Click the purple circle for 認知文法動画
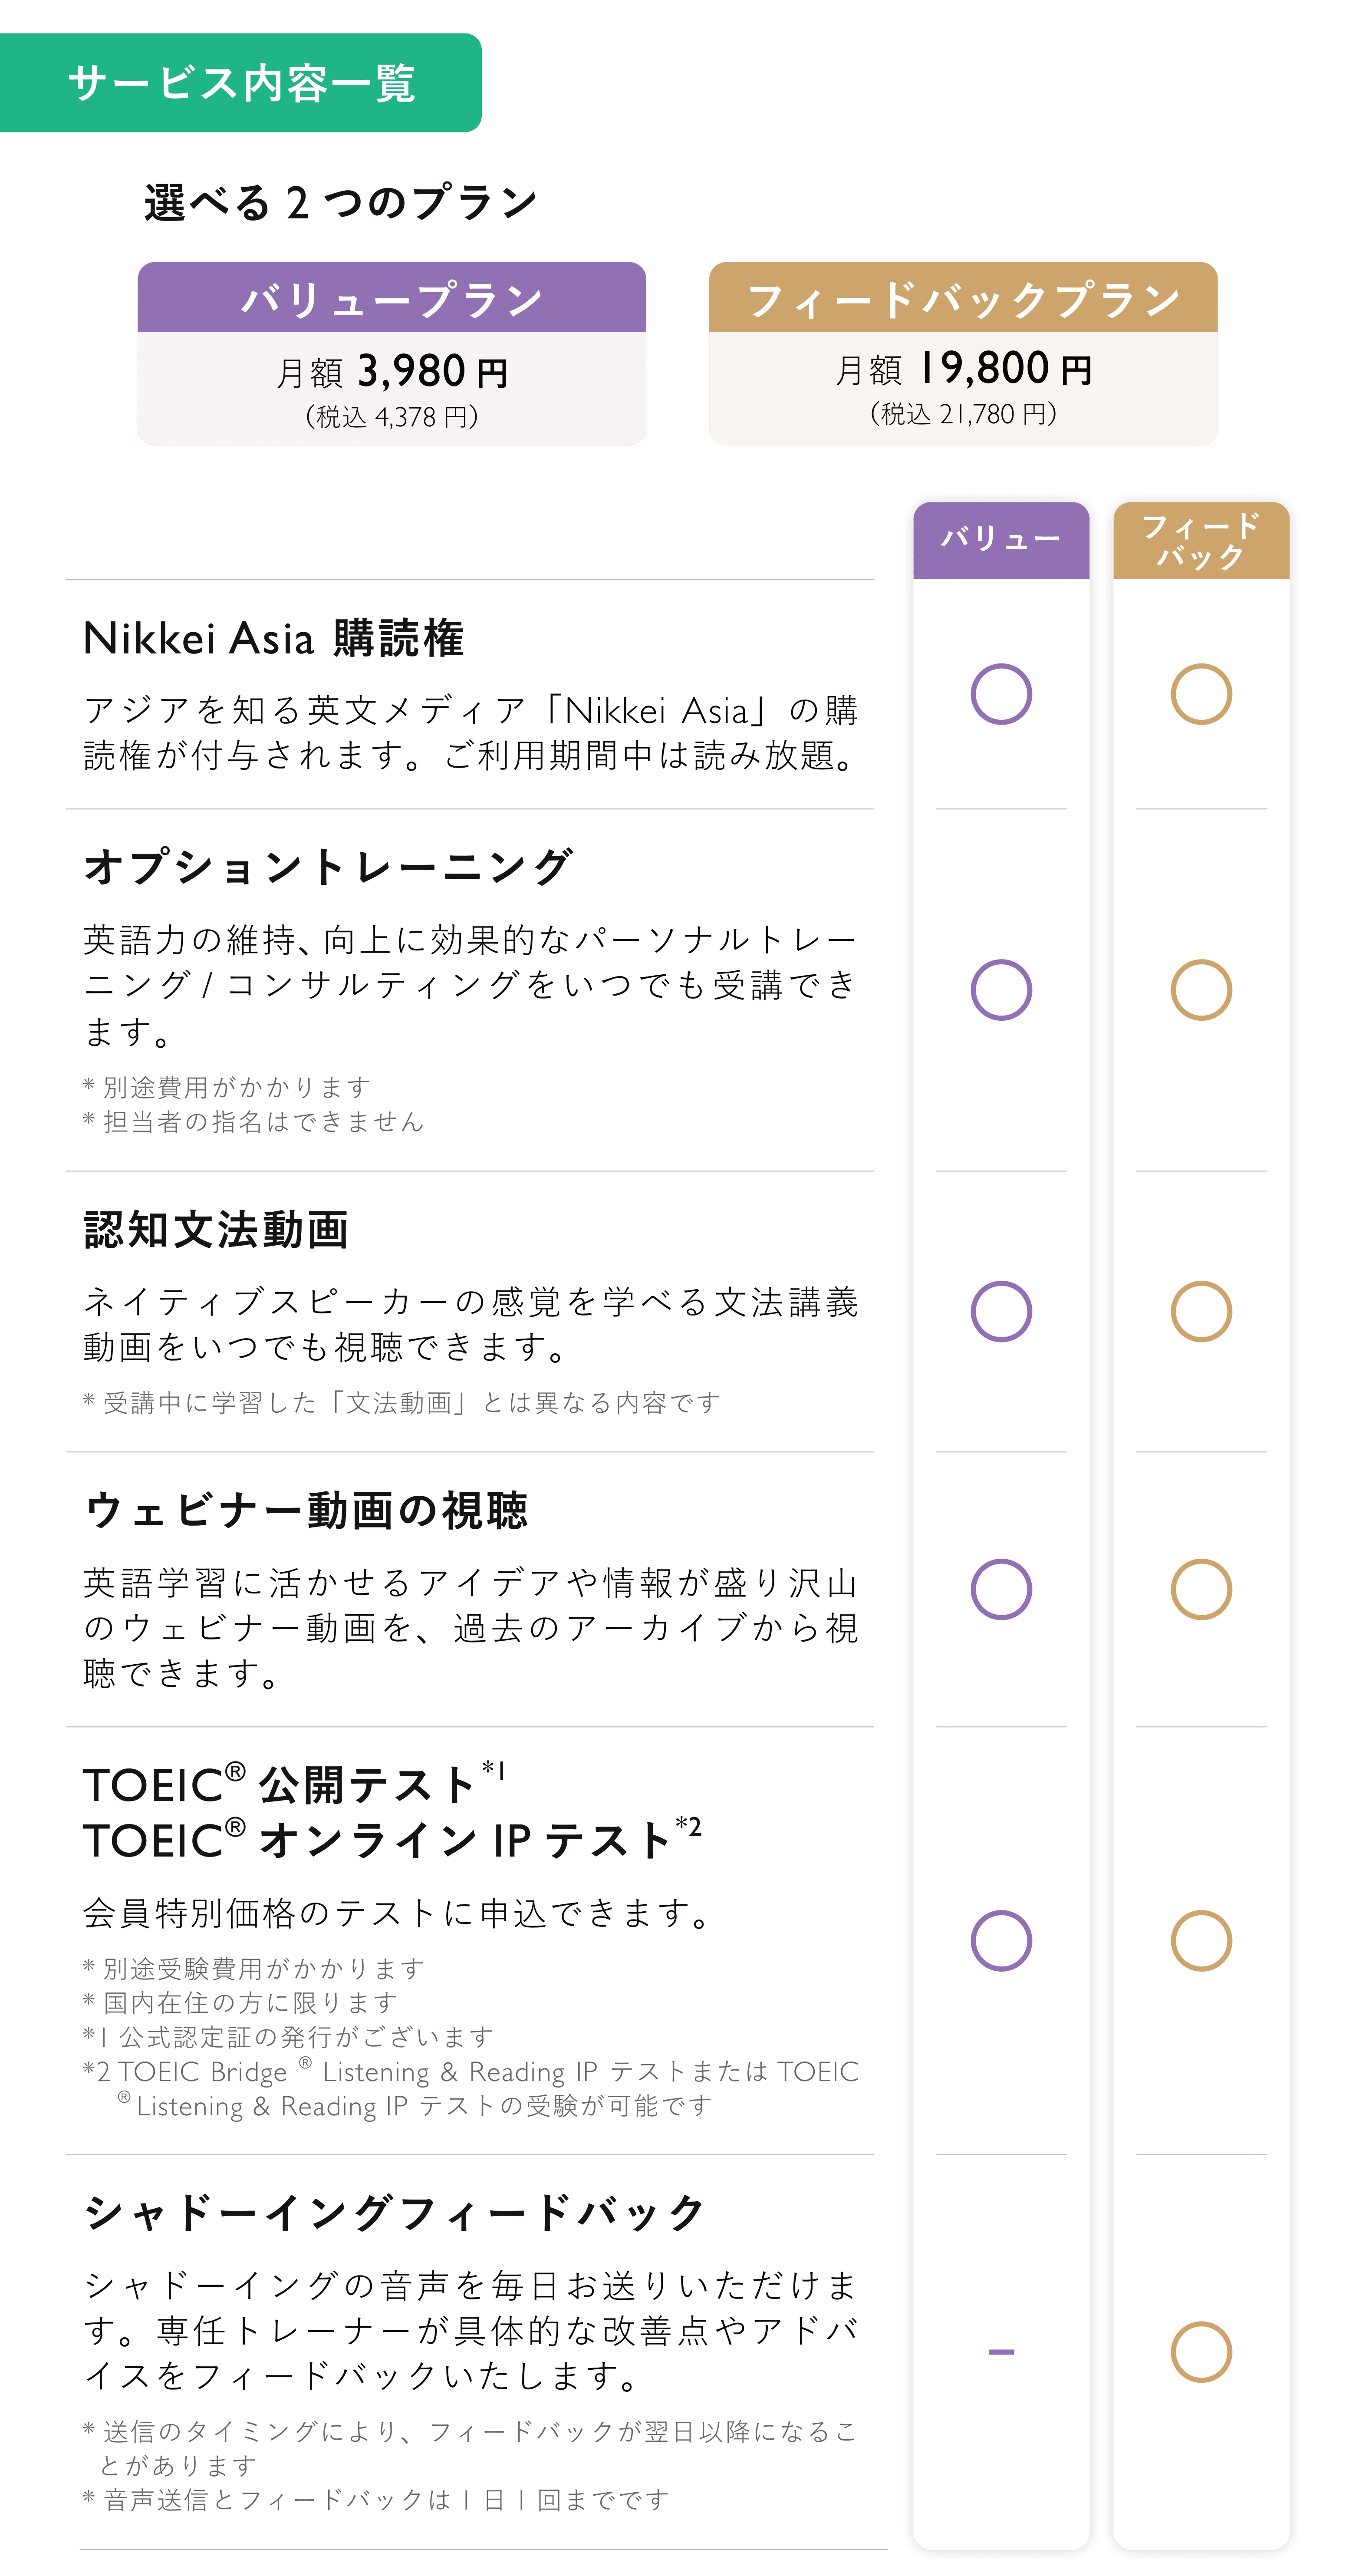Screen dimensions: 1356x2576 pyautogui.click(x=1000, y=1310)
